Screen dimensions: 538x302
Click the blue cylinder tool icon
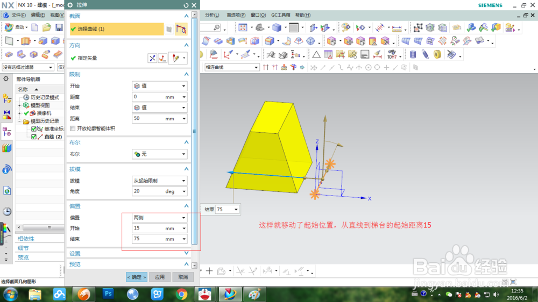[413, 54]
